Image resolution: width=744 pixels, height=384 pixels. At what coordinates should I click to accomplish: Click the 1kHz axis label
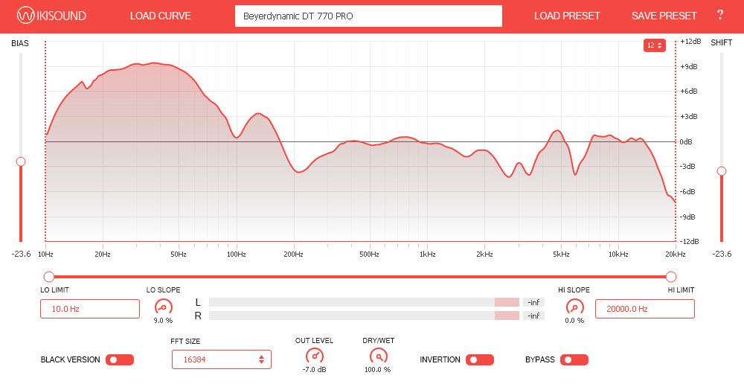click(x=427, y=255)
